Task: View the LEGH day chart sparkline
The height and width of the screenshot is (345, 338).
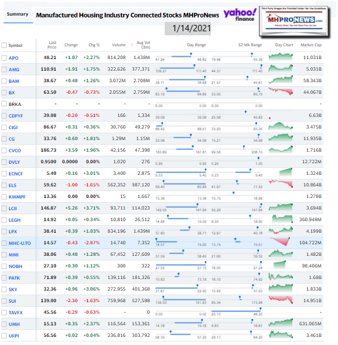Action: click(282, 219)
